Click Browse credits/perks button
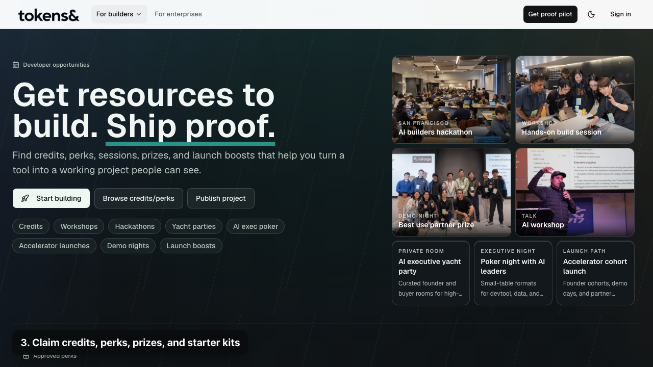 tap(139, 198)
